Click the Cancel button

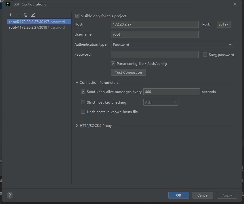[x=203, y=195]
